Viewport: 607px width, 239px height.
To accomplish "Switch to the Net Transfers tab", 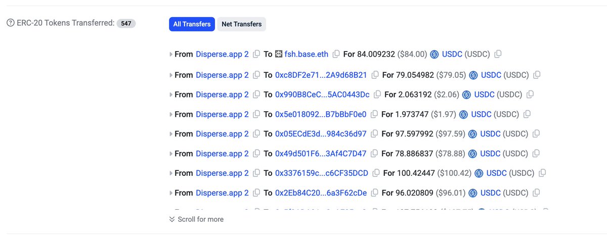I will point(242,24).
